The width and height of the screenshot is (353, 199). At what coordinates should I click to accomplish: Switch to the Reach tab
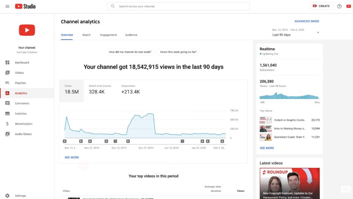86,35
